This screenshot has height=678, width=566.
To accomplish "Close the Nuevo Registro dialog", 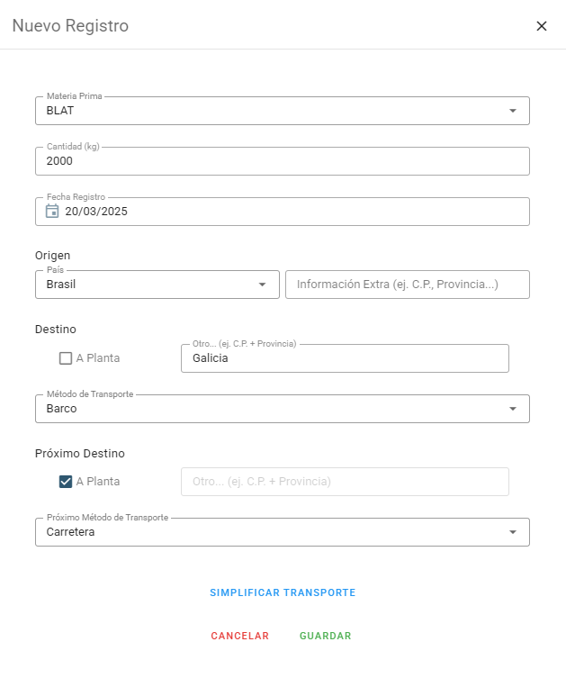I will coord(542,26).
